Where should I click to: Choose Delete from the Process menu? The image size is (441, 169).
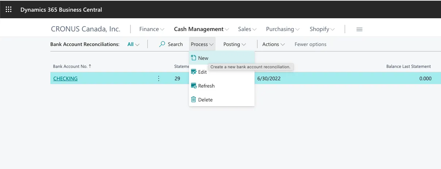(222, 100)
